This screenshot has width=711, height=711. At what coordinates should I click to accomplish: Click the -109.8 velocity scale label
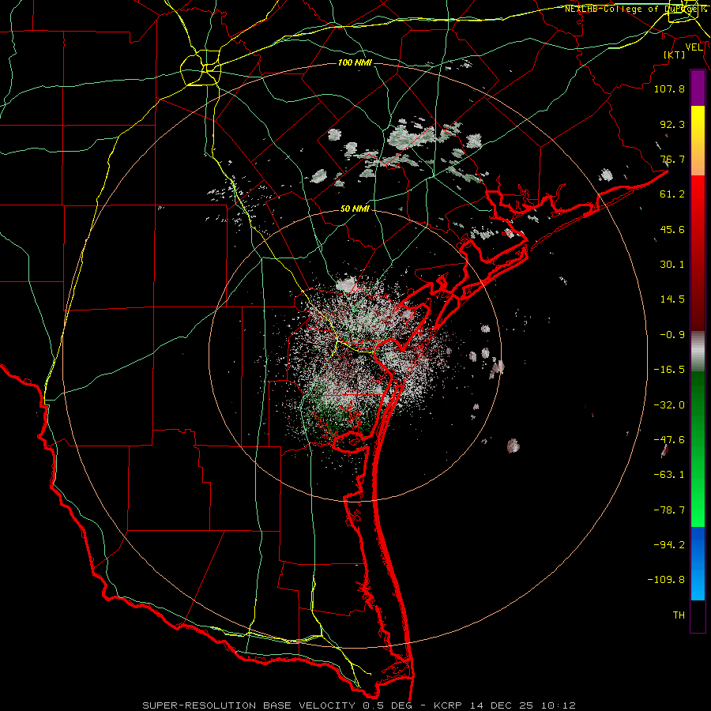(666, 580)
